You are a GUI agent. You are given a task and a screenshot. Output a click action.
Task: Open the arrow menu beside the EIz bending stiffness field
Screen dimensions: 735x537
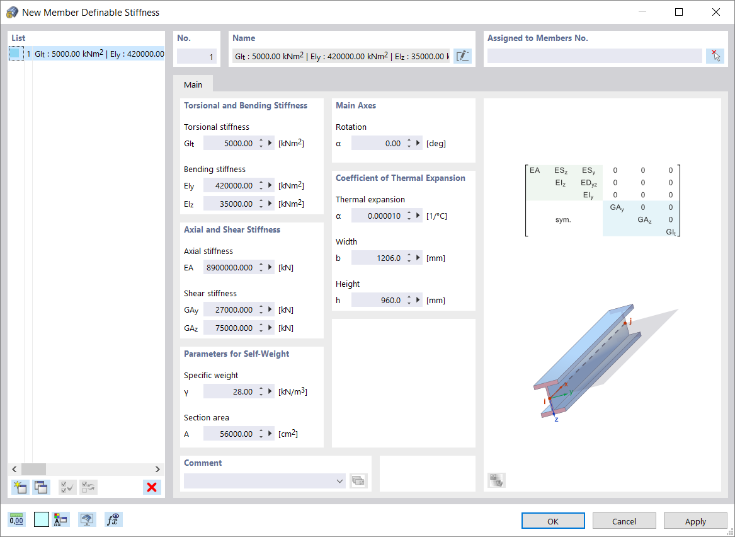point(270,204)
